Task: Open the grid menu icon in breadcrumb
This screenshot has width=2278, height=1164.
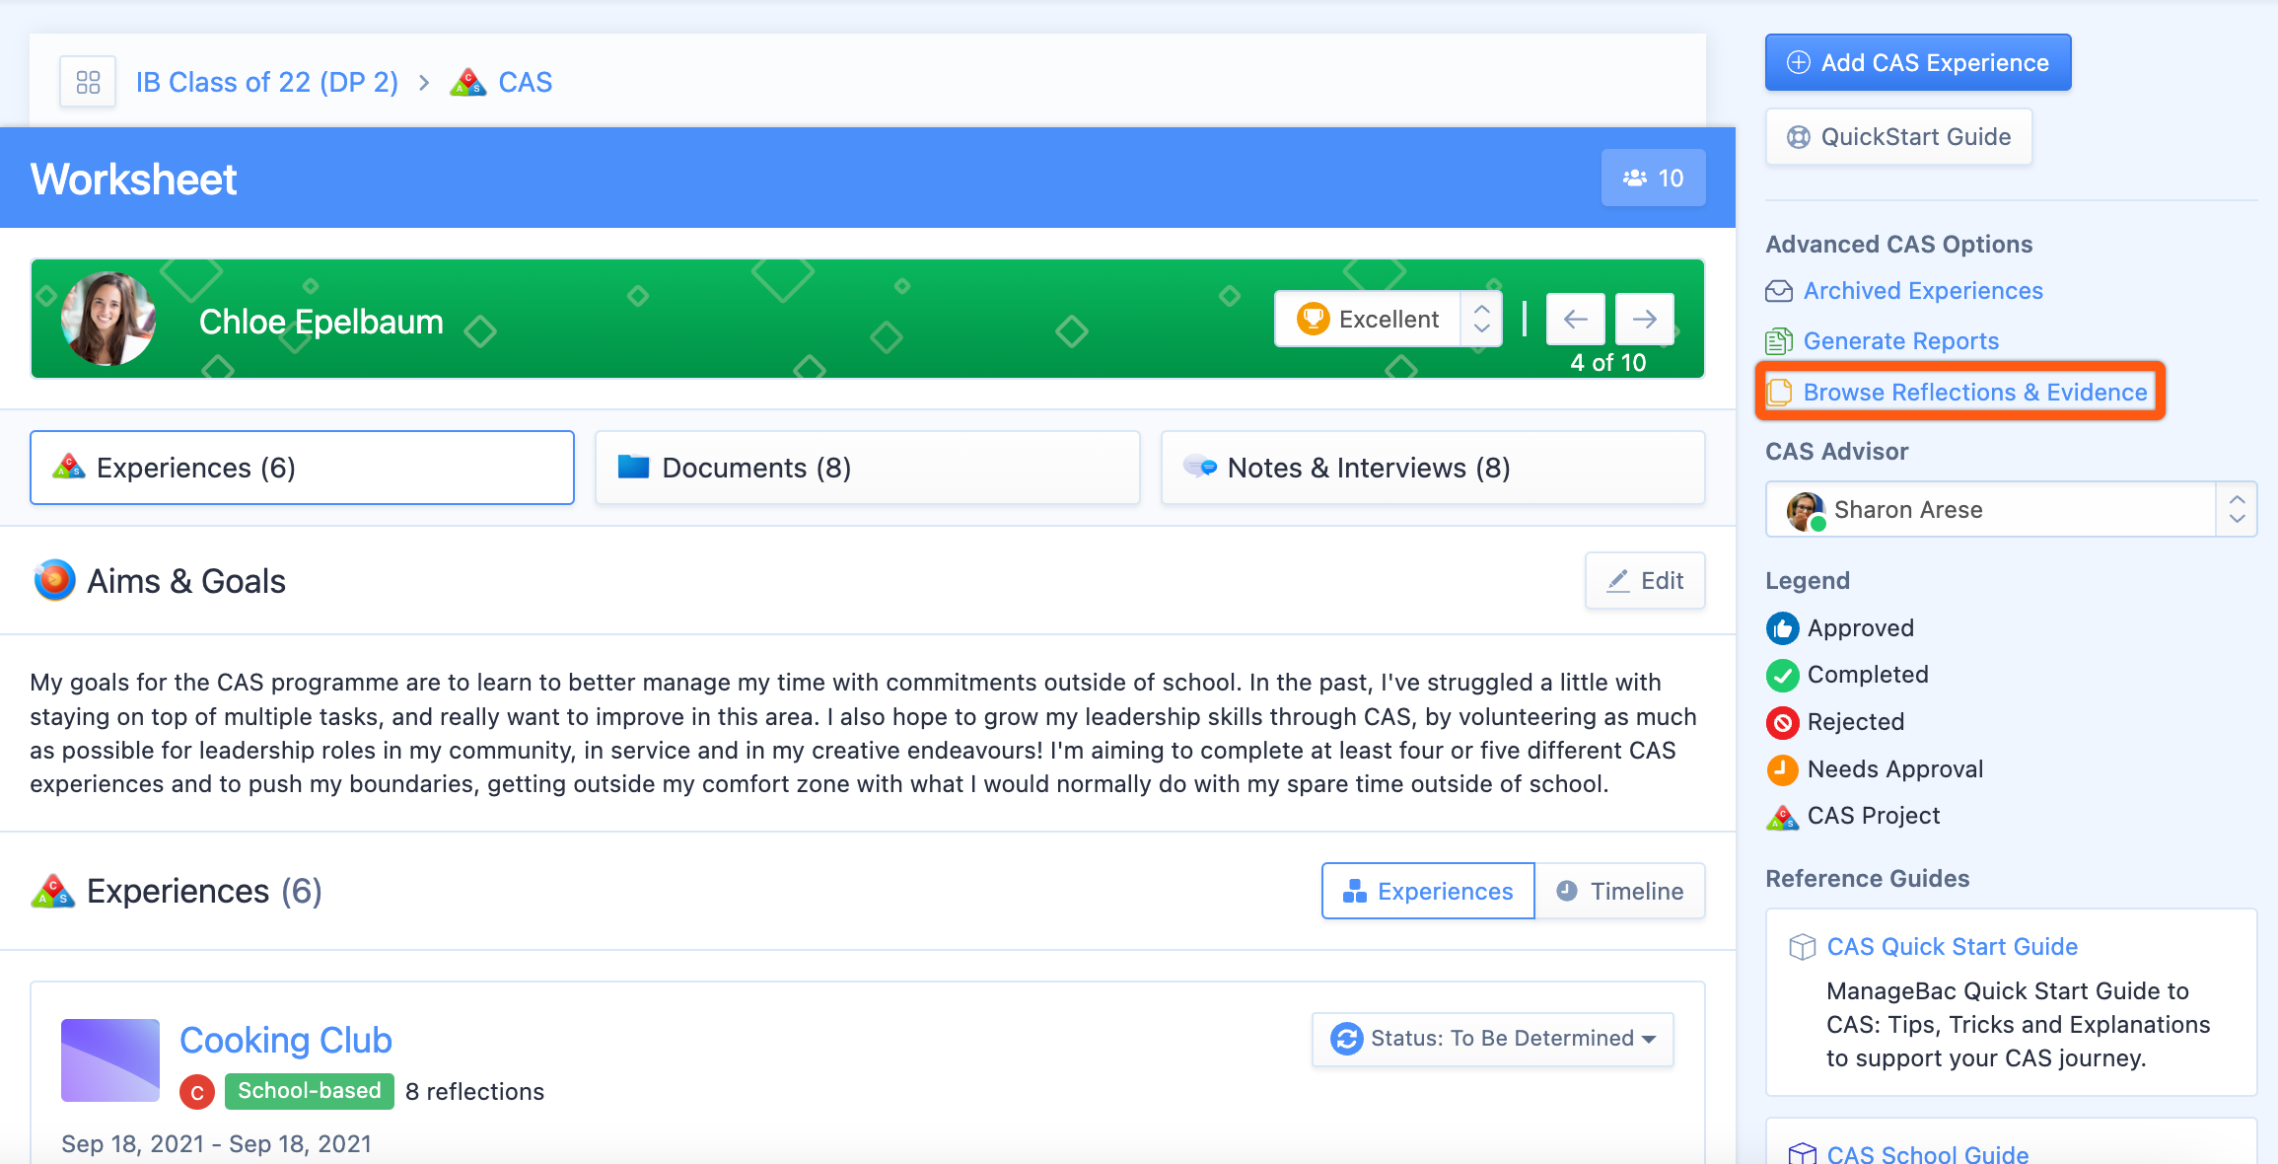Action: click(x=88, y=82)
